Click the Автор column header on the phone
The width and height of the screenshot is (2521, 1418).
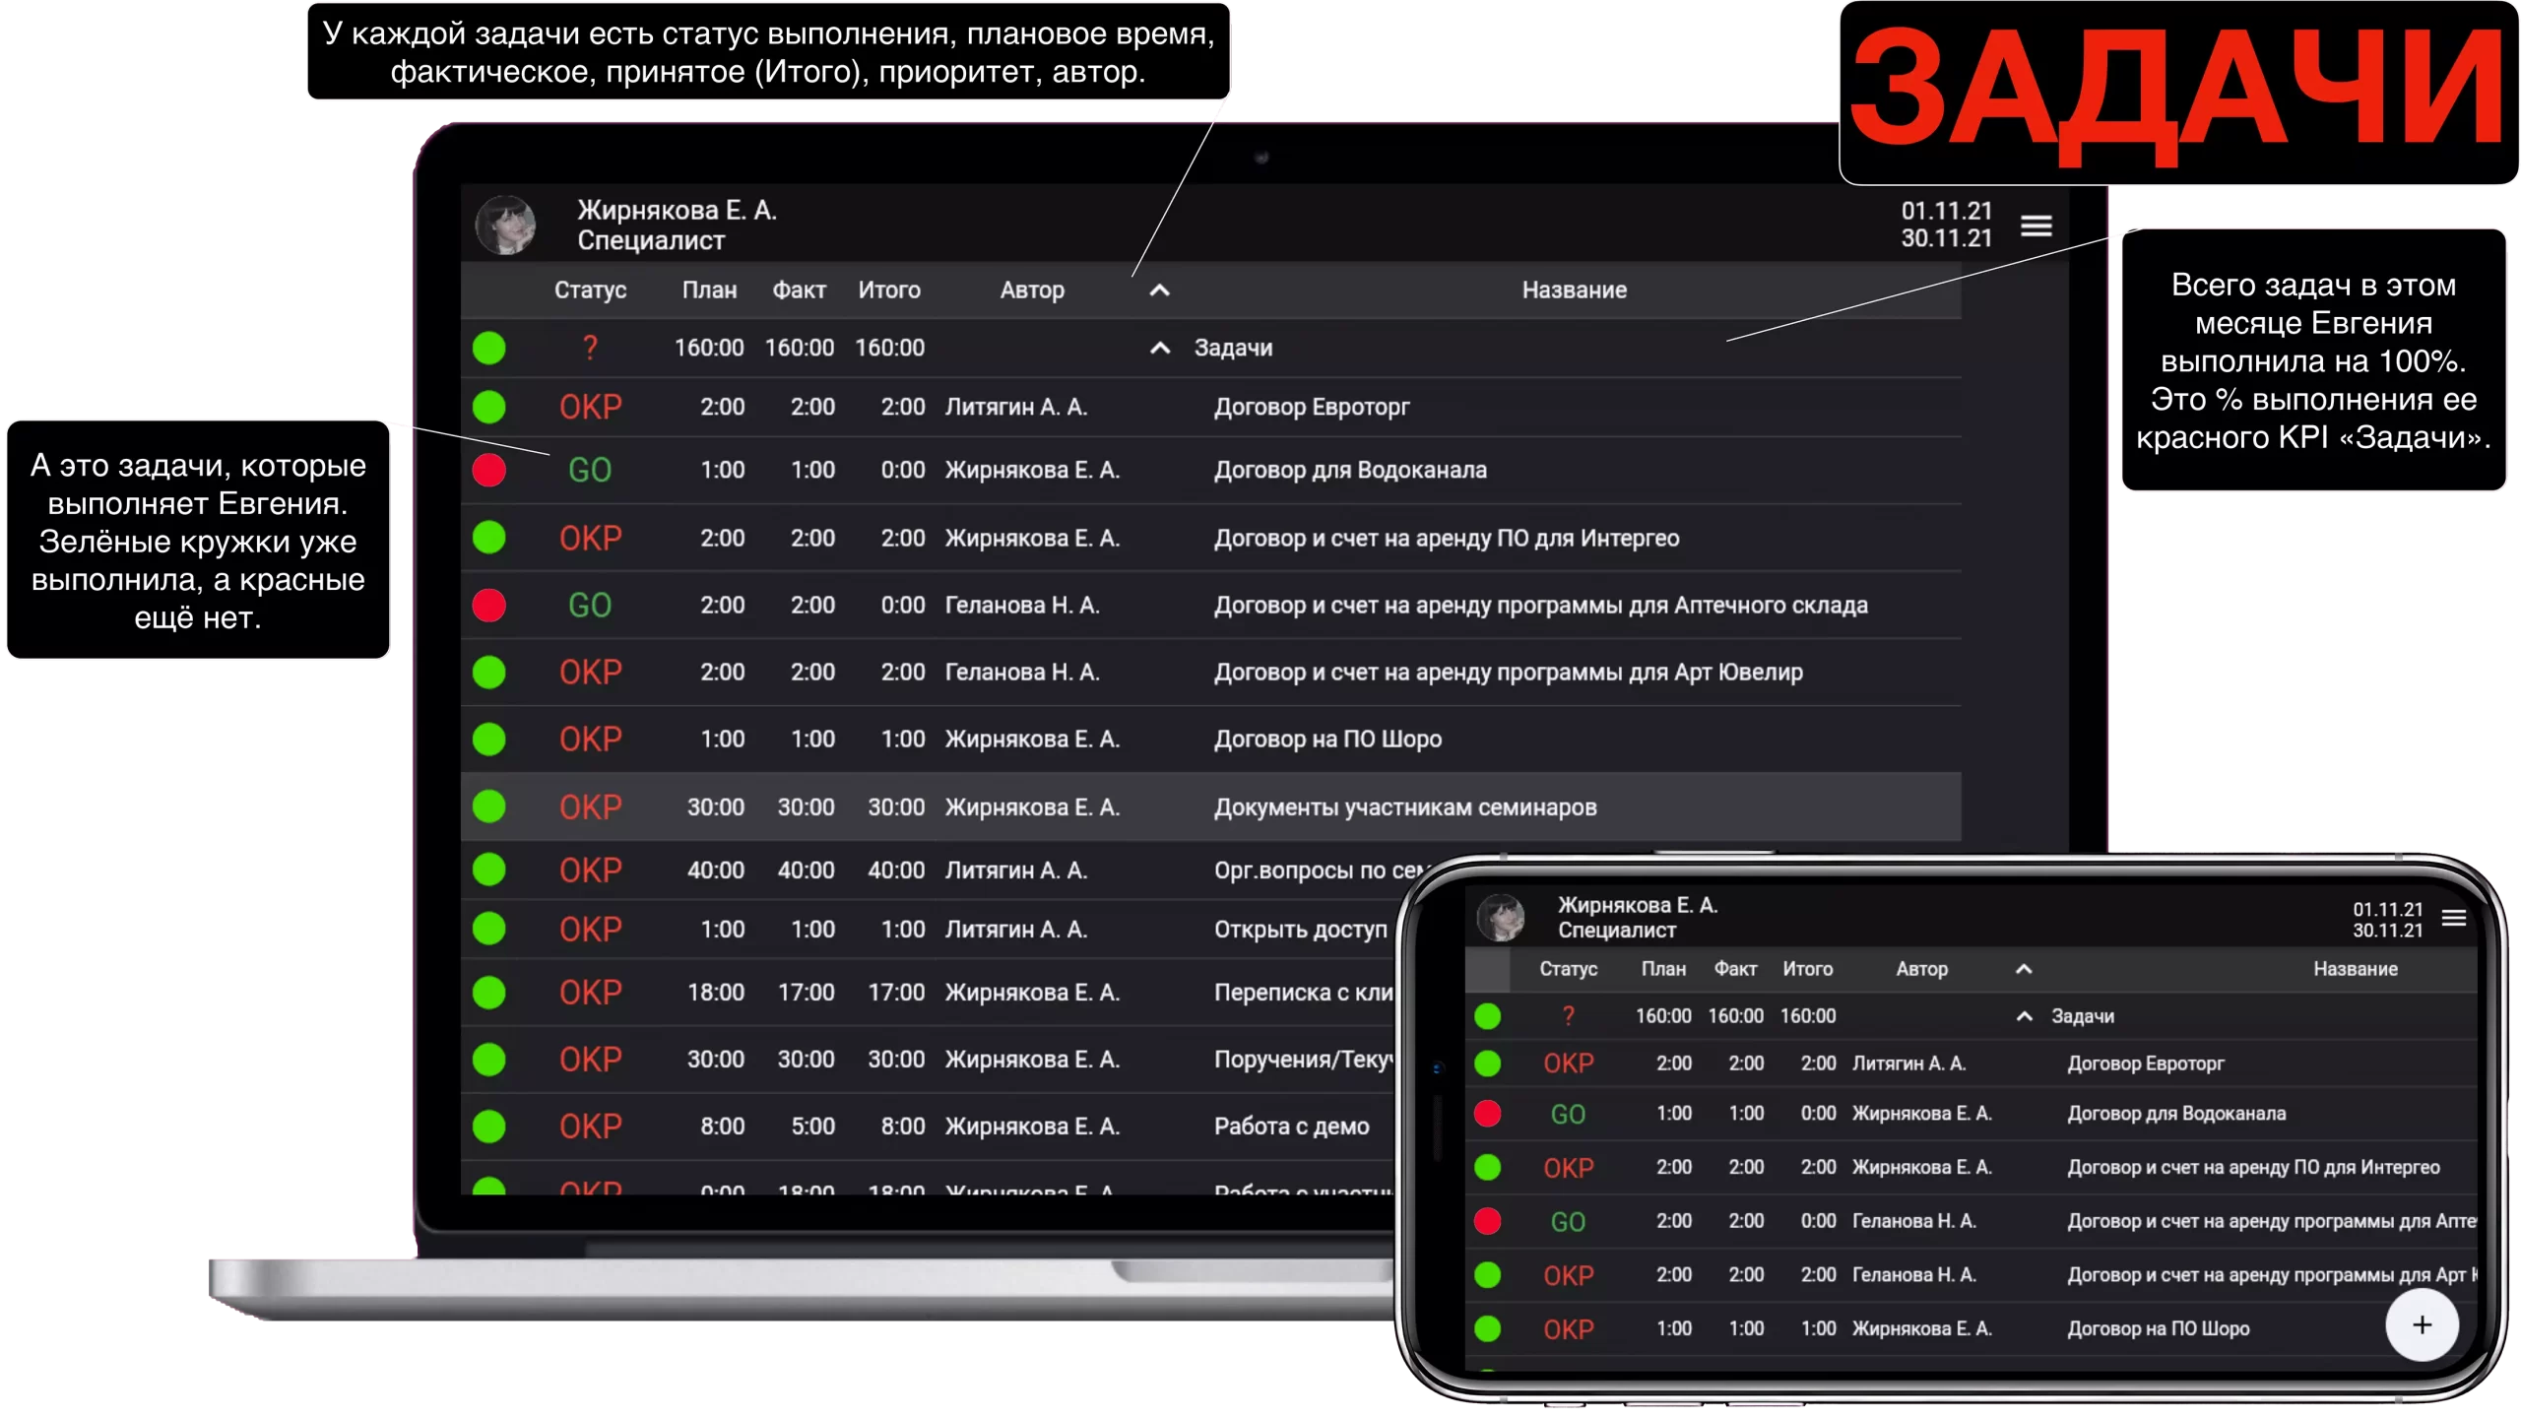(1921, 969)
